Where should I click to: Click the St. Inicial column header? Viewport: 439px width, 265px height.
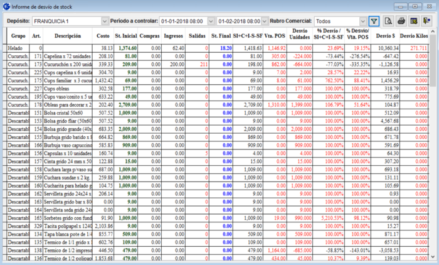126,36
